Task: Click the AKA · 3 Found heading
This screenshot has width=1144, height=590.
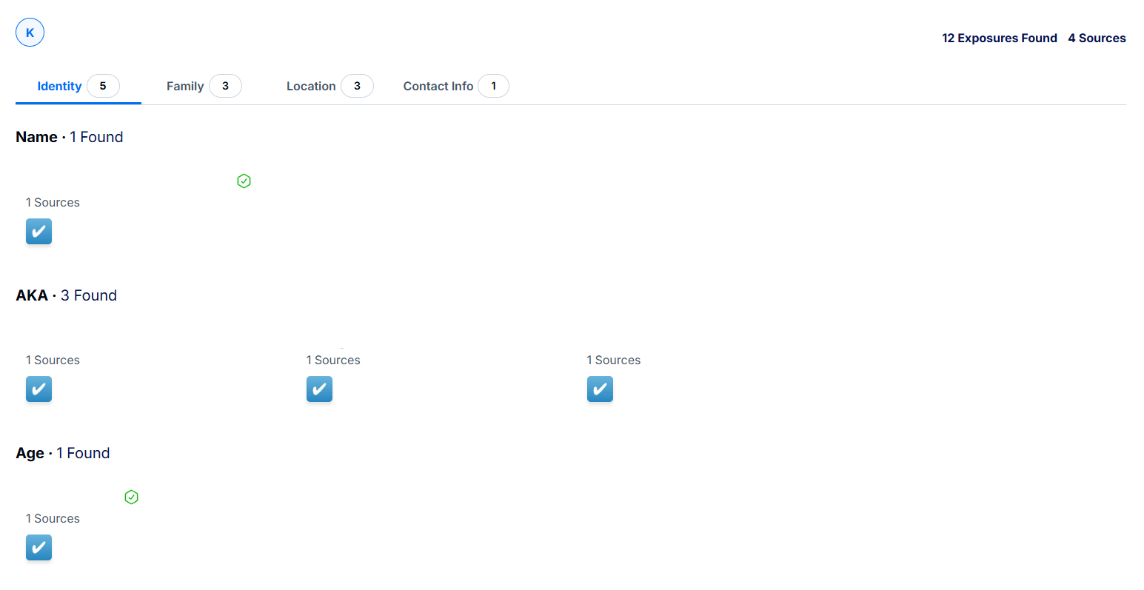Action: pyautogui.click(x=67, y=296)
